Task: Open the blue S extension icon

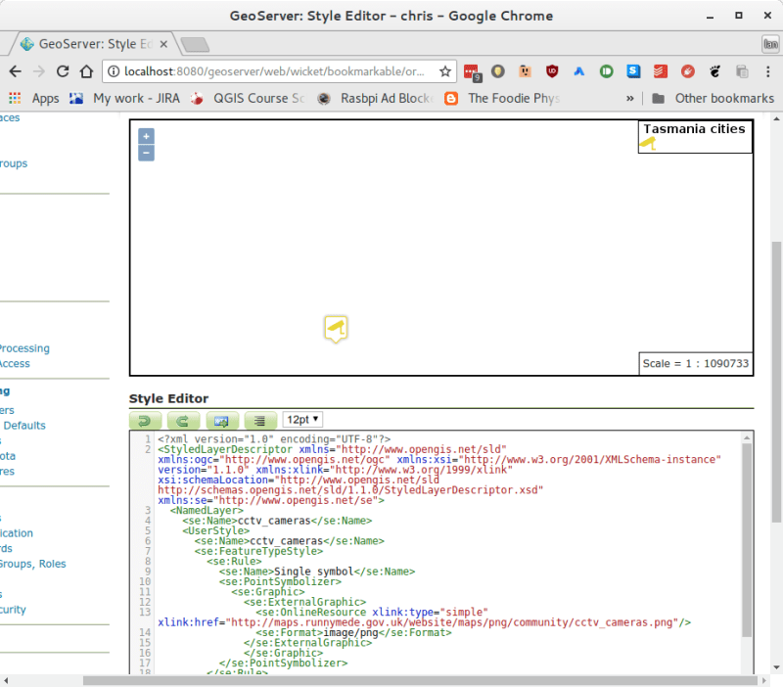Action: click(x=633, y=71)
